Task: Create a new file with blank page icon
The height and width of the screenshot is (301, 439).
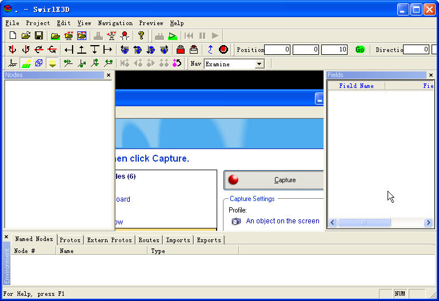Action: tap(13, 35)
